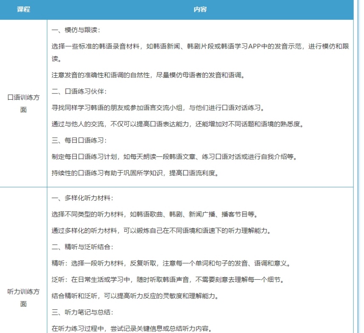The width and height of the screenshot is (364, 333).
Task: Click the line 选择不同类型的听力材料
Action: click(x=154, y=214)
